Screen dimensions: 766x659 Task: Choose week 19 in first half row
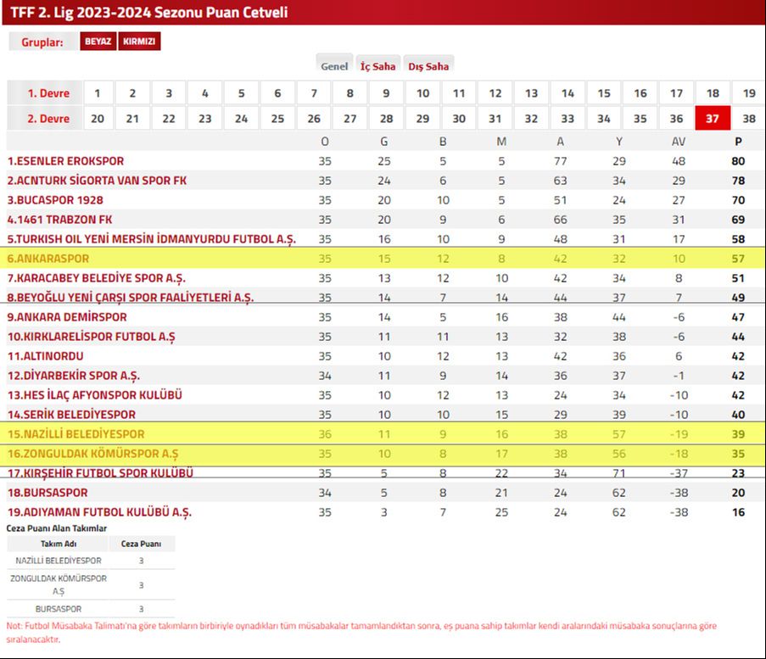point(748,93)
